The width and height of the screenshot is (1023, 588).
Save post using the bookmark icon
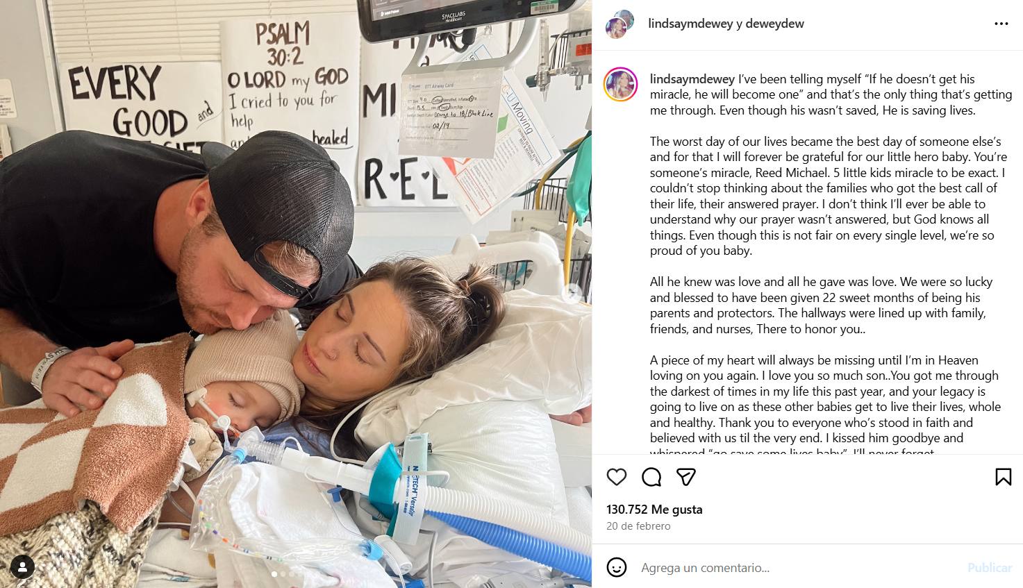[1003, 477]
